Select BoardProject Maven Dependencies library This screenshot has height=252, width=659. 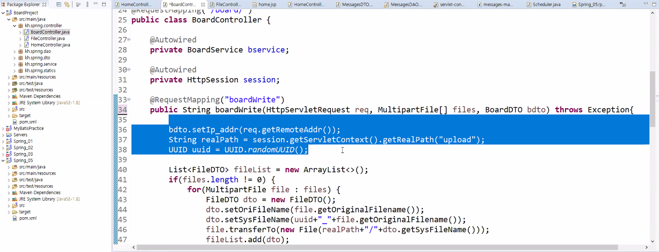(40, 96)
